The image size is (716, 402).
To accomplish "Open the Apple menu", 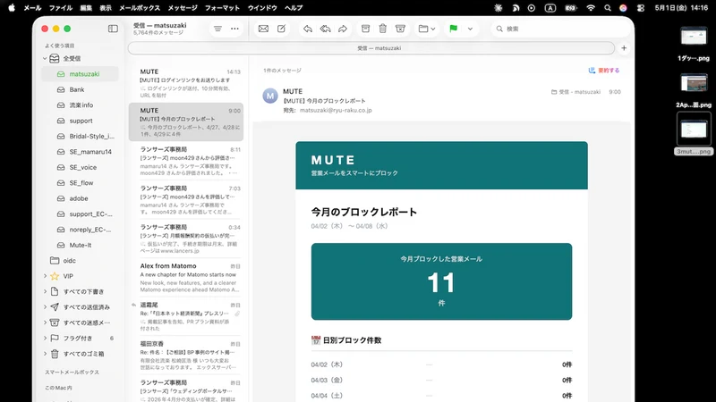I will tap(12, 8).
